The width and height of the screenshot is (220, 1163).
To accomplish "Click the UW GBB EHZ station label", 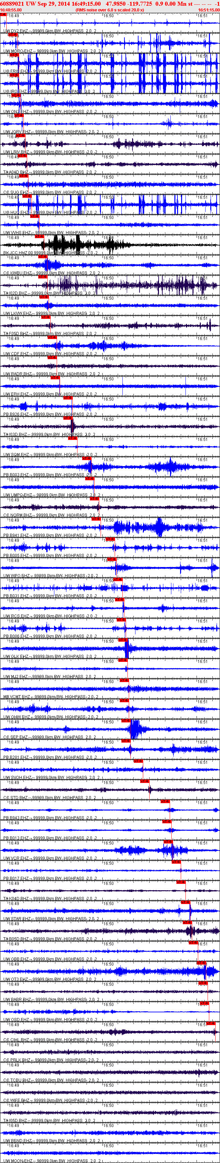I will pyautogui.click(x=50, y=960).
